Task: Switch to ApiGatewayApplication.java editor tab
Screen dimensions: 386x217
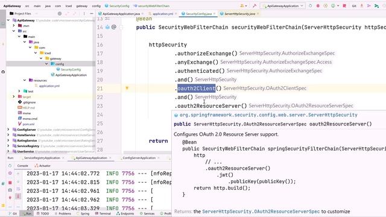Action: point(121,14)
